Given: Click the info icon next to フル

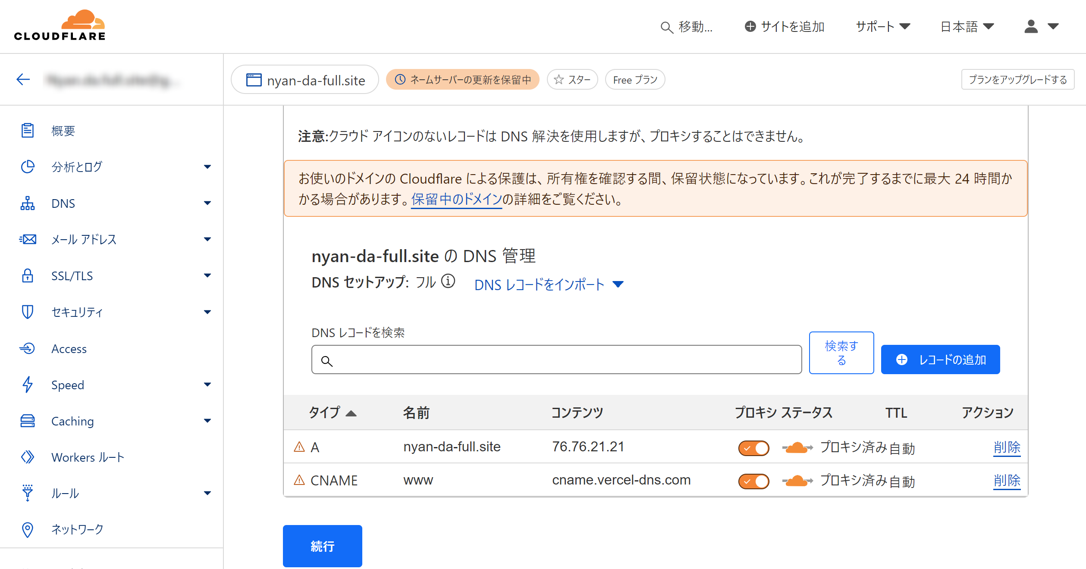Looking at the screenshot, I should pos(448,281).
